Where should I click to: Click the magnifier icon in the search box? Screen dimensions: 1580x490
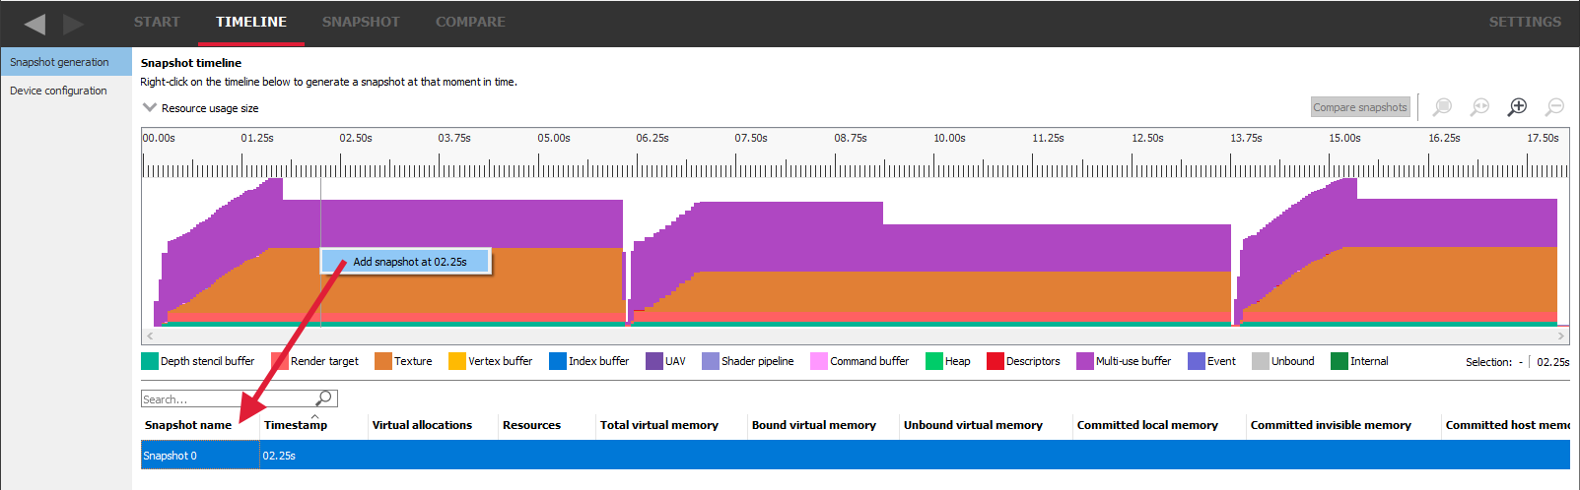[323, 398]
